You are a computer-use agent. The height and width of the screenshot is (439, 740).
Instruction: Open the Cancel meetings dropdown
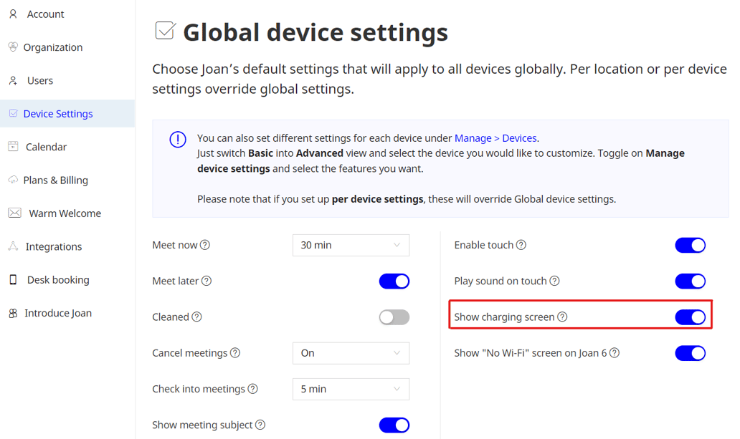351,353
